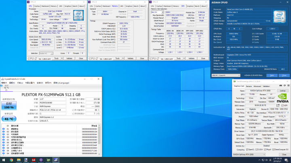Screen dimensions: 291x163
Task: Click Validate in CPU-Z Memory window
Action: (x=130, y=58)
